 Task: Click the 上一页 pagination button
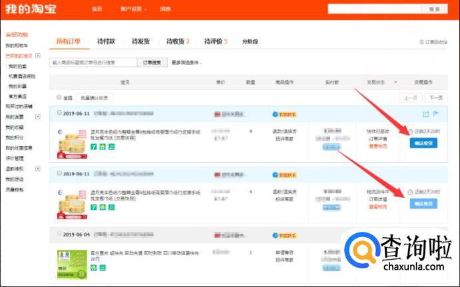(x=411, y=98)
